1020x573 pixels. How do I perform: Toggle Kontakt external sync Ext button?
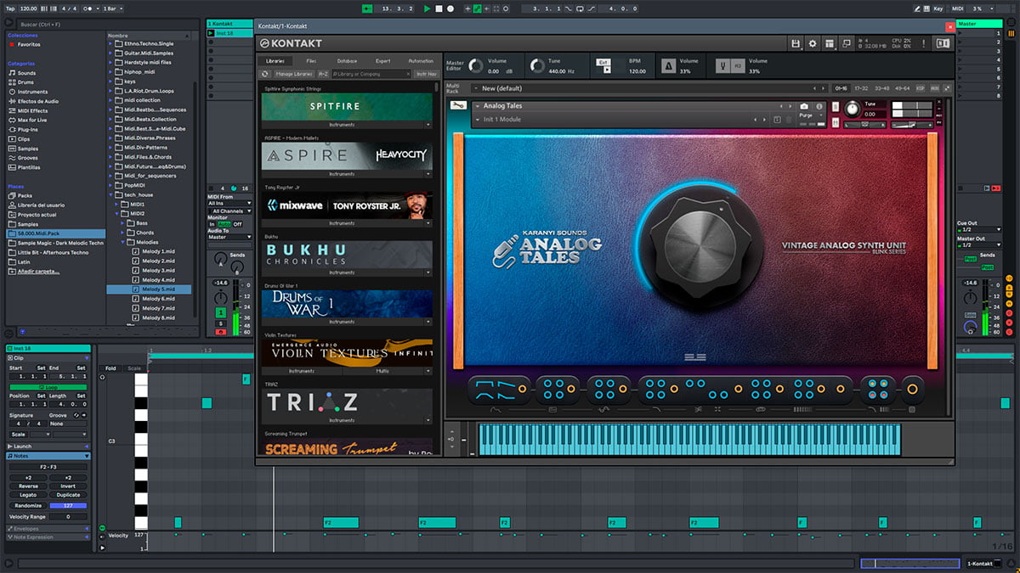click(x=603, y=62)
